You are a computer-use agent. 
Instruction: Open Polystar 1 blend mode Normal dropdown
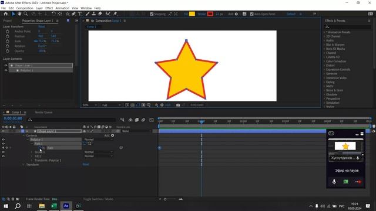[x=98, y=139]
